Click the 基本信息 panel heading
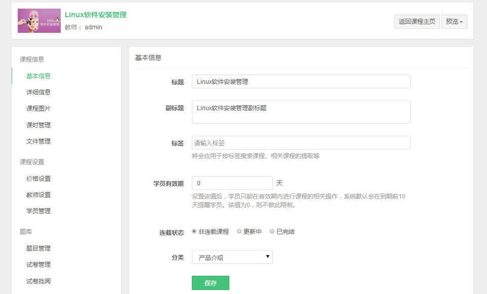 click(x=148, y=58)
